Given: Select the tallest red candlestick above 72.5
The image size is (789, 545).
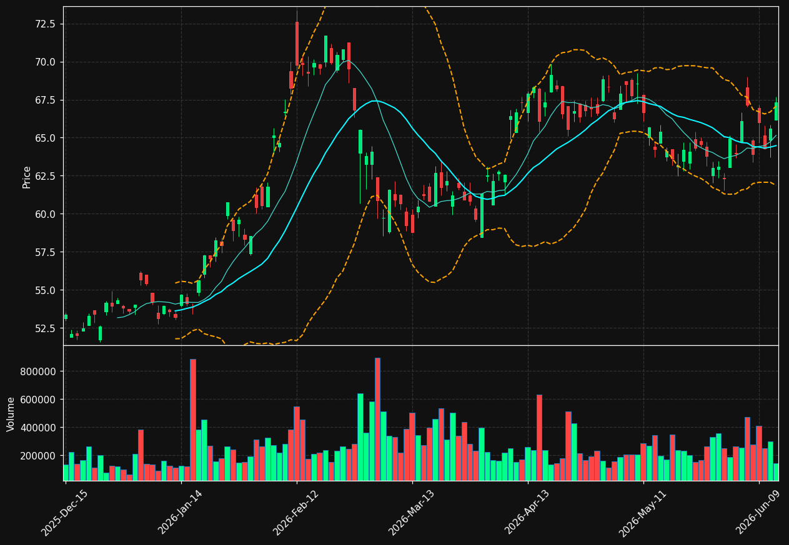Looking at the screenshot, I should (x=297, y=44).
